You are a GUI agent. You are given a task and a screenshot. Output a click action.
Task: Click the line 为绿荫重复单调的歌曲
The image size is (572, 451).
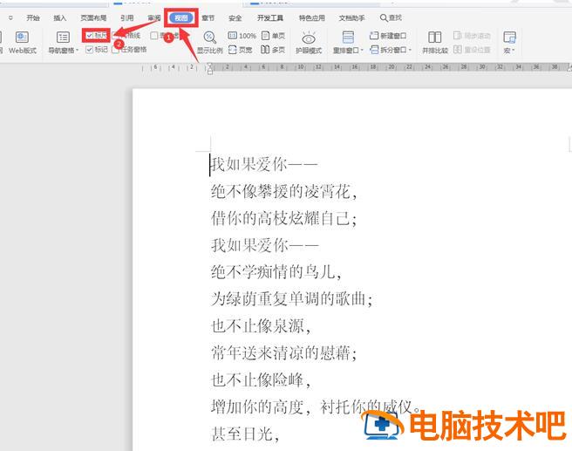[292, 299]
